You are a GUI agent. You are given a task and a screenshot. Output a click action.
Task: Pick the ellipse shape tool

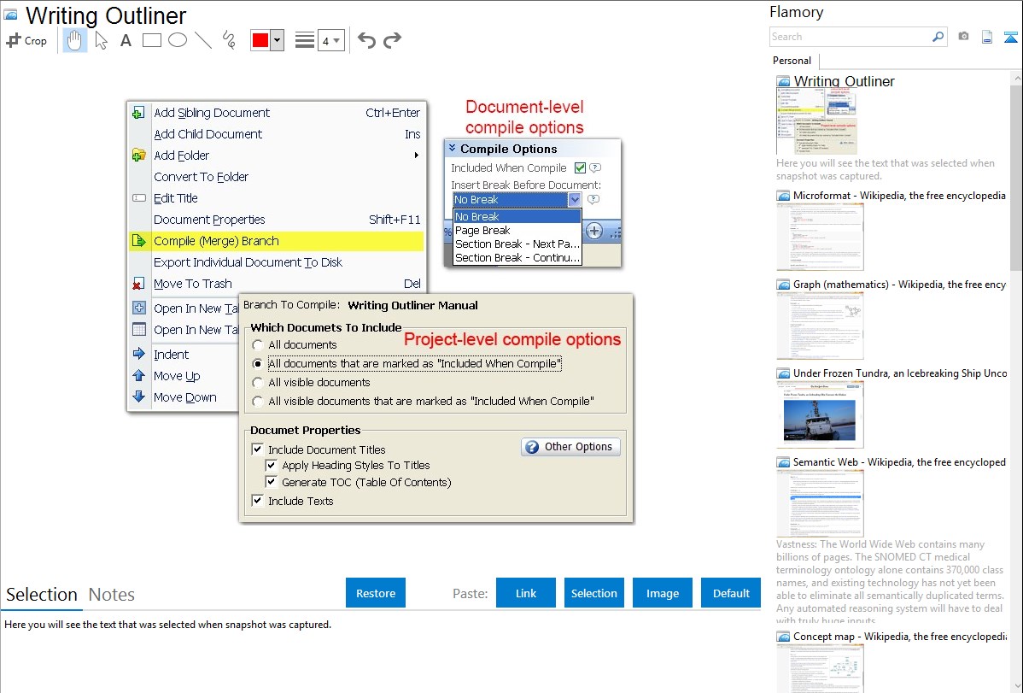pos(178,40)
